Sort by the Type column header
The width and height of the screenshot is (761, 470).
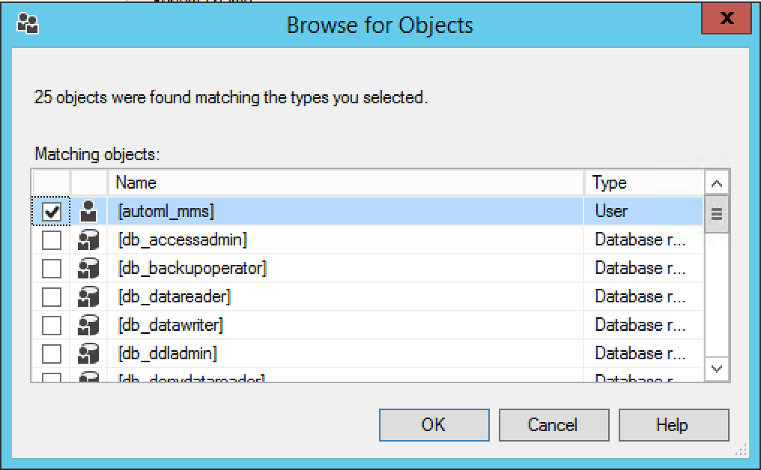[x=644, y=183]
